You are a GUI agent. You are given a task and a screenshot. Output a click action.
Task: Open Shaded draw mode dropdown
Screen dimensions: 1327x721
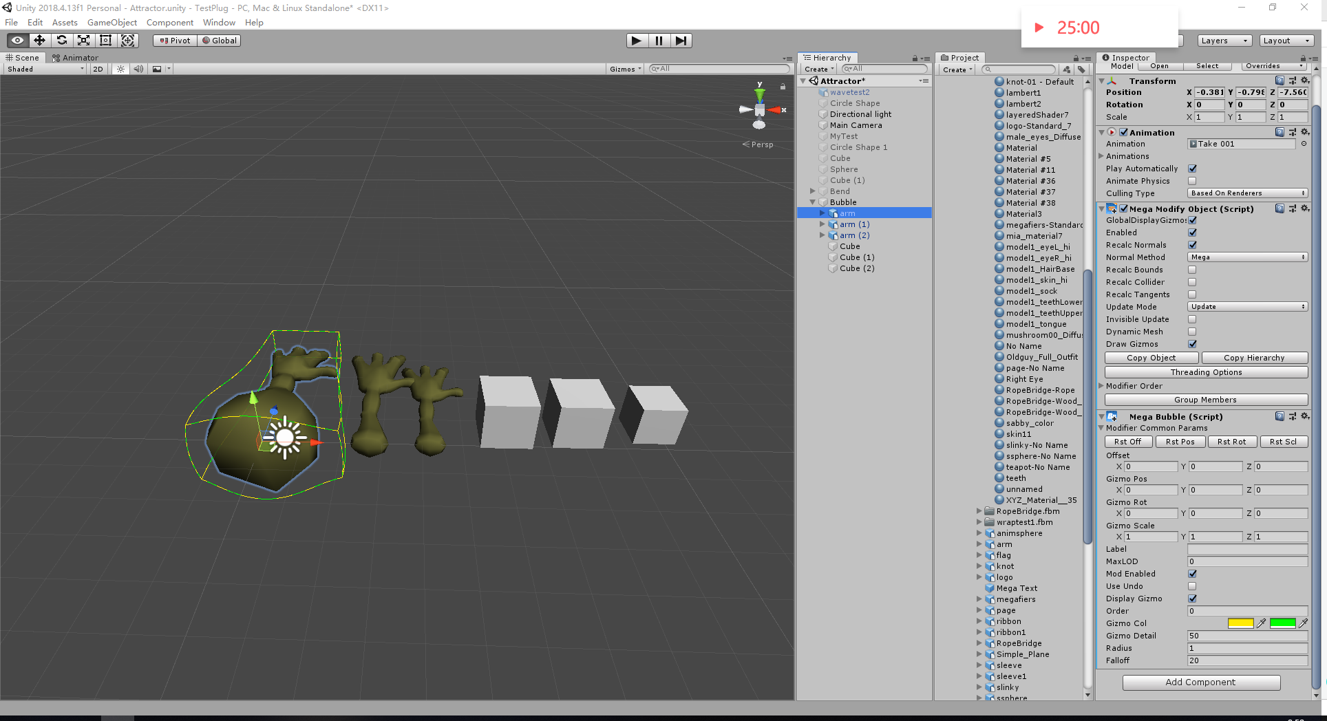click(45, 69)
